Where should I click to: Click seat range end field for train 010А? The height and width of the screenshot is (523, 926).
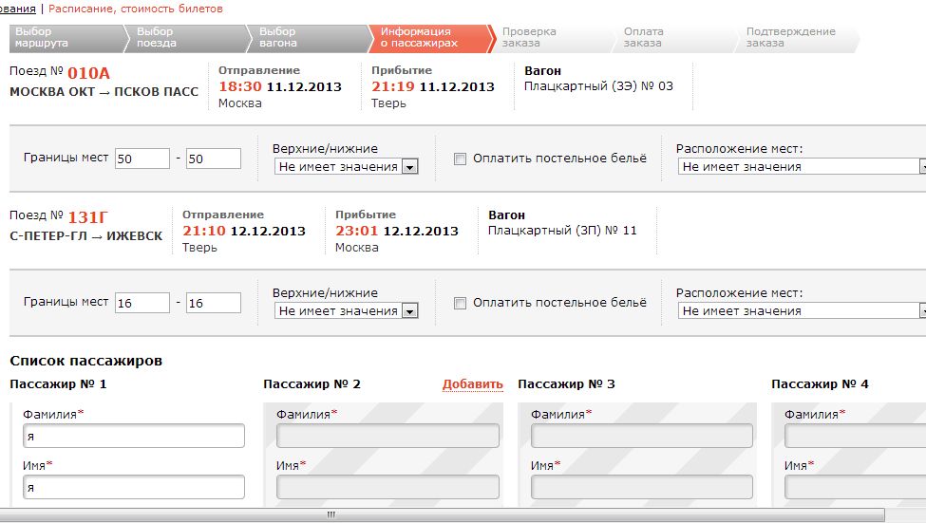tap(213, 159)
